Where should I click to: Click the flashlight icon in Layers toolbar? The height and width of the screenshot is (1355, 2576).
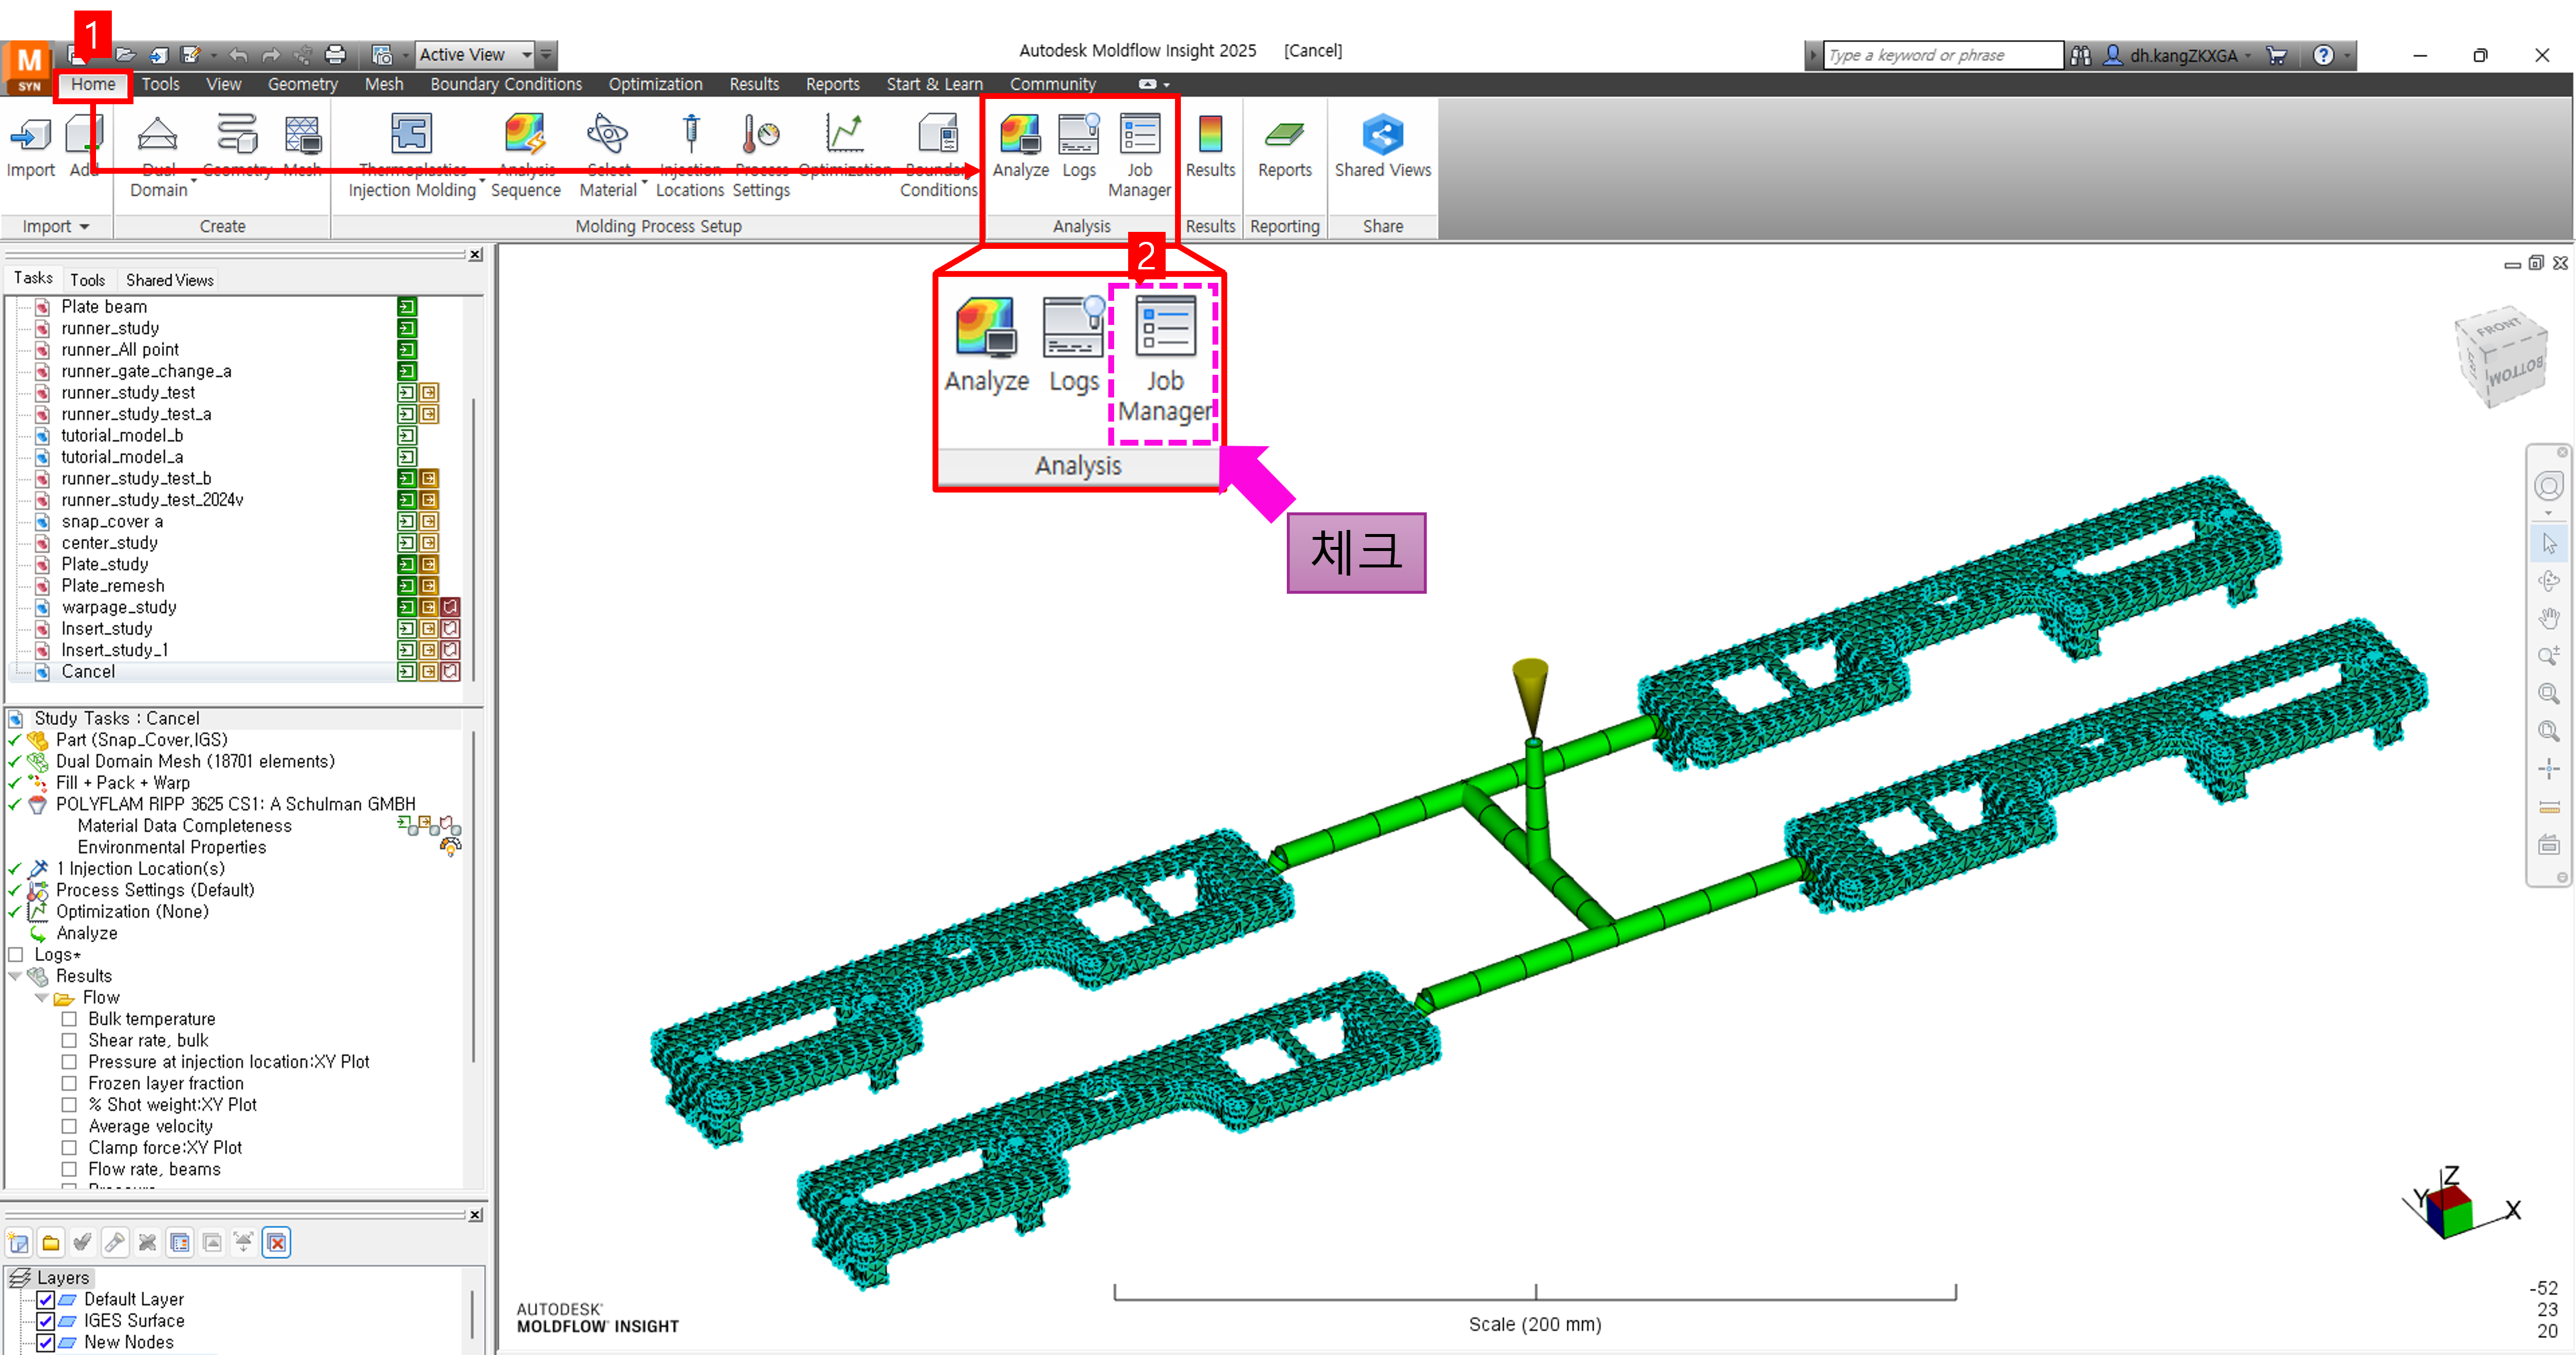[115, 1243]
